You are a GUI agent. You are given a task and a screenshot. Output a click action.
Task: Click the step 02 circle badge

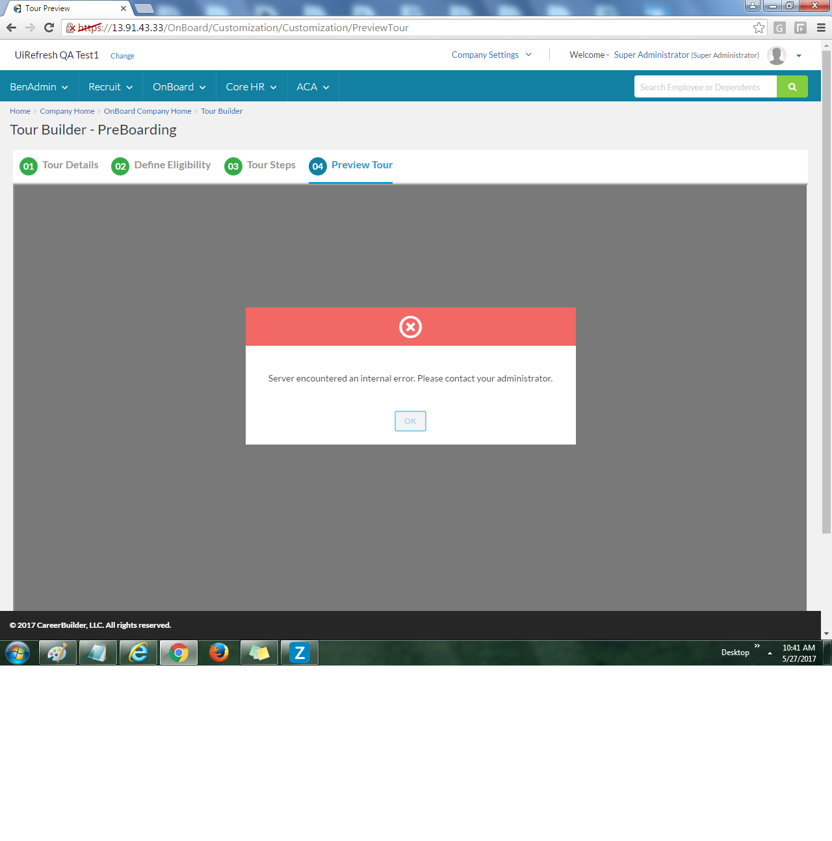tap(120, 166)
